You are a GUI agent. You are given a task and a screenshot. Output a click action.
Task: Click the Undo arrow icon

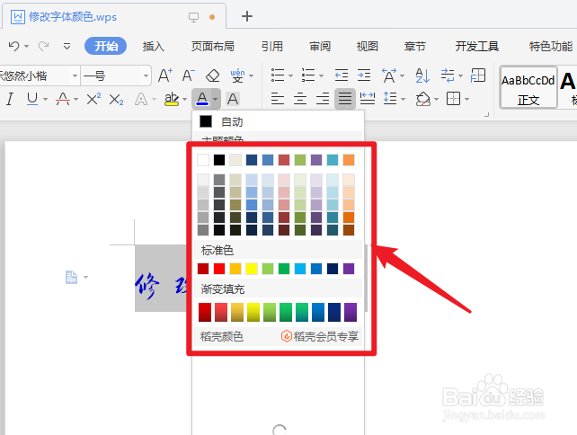(14, 46)
